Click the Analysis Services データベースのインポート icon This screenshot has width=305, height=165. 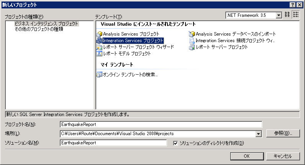(192, 34)
